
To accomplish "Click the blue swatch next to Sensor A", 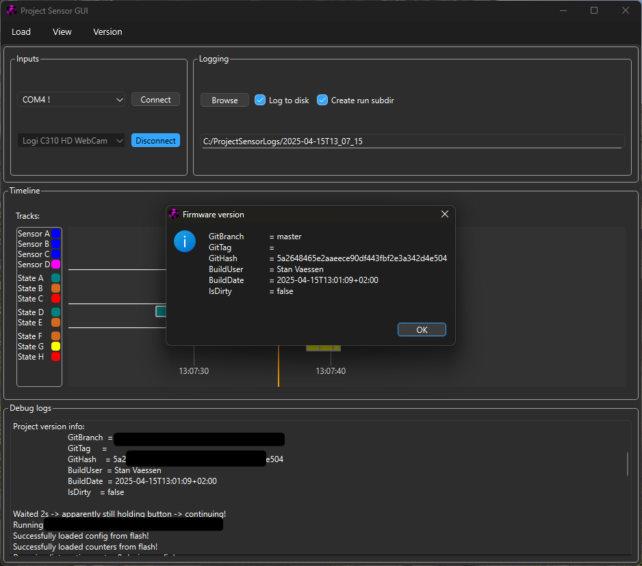I will coord(55,234).
